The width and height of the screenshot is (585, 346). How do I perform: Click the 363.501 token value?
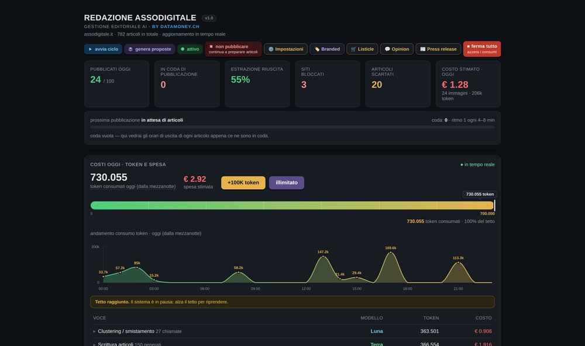point(429,331)
